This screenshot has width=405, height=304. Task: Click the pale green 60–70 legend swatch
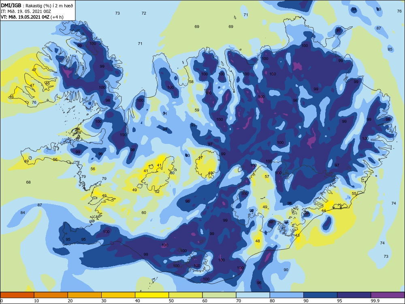pyautogui.click(x=219, y=295)
